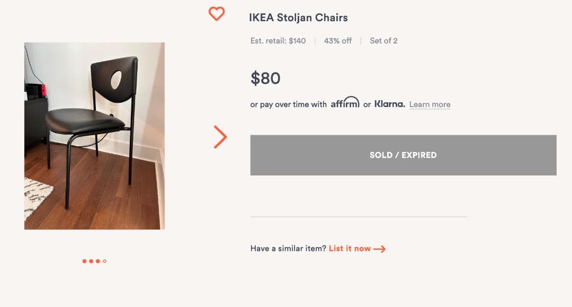Viewport: 572px width, 307px height.
Task: Select the second carousel pagination dot
Action: pos(91,261)
